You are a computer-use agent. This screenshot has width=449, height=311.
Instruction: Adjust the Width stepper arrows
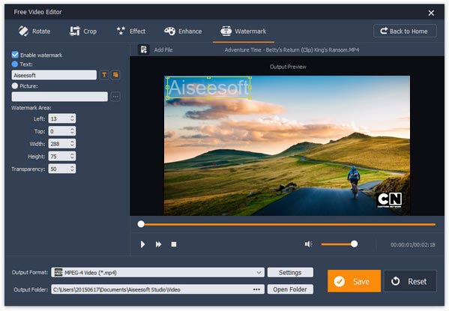click(72, 143)
